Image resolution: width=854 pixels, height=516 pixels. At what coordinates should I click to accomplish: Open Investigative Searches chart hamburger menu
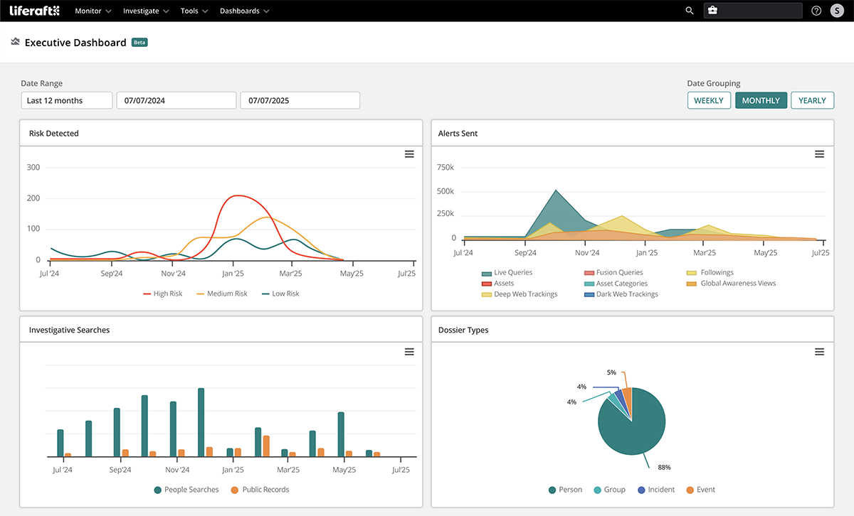409,352
